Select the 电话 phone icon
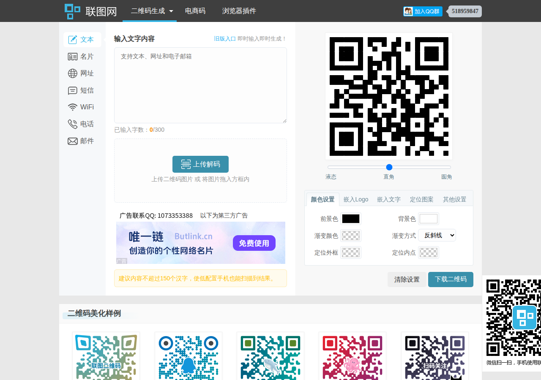 72,124
